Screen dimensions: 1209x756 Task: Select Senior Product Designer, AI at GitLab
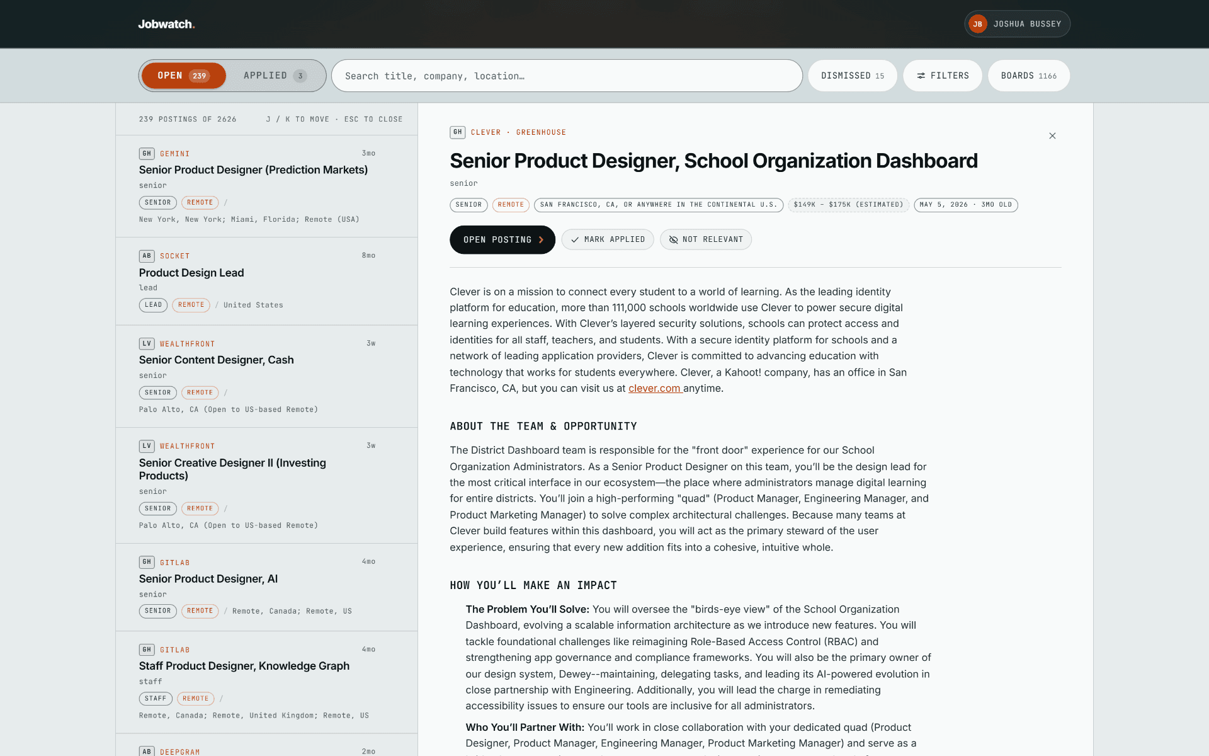(x=266, y=587)
